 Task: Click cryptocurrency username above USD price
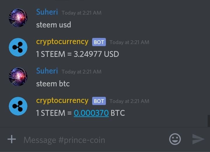(62, 42)
